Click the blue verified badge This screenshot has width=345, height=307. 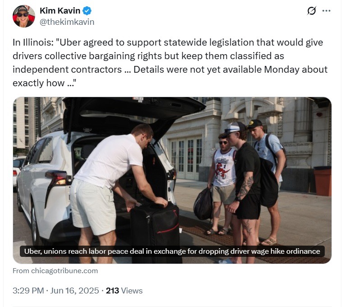tap(87, 11)
